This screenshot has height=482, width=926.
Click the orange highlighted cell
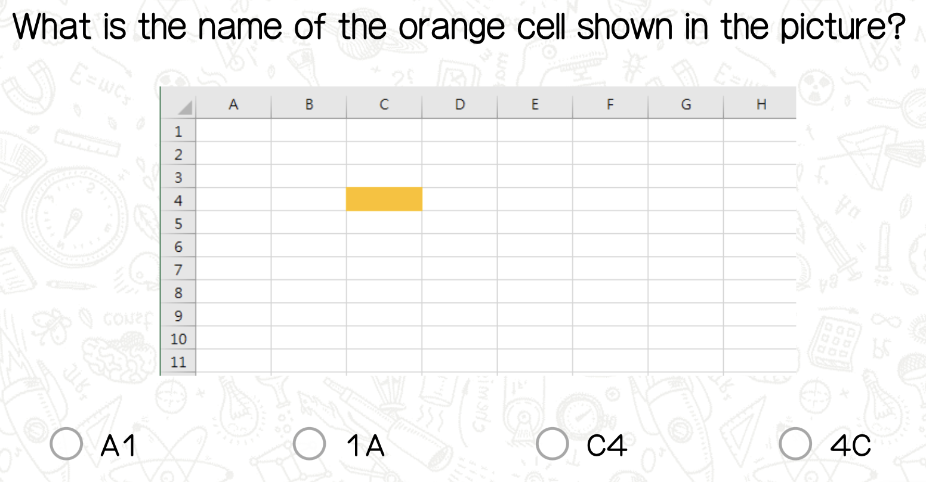pos(384,199)
